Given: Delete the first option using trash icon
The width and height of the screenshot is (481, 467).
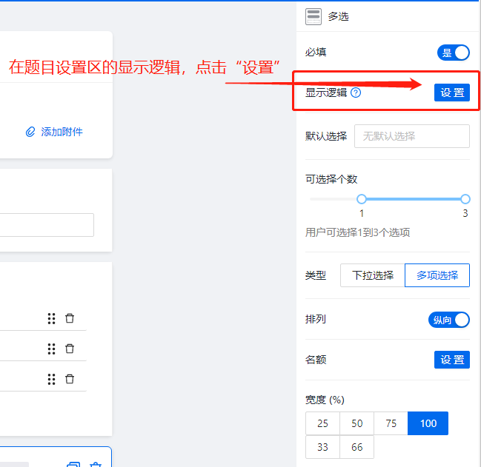Looking at the screenshot, I should pos(70,318).
